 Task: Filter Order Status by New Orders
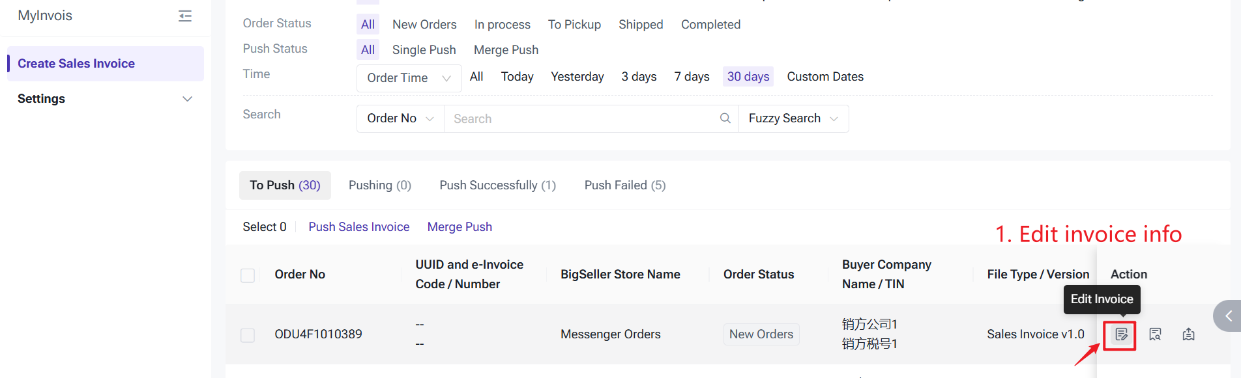click(x=424, y=25)
